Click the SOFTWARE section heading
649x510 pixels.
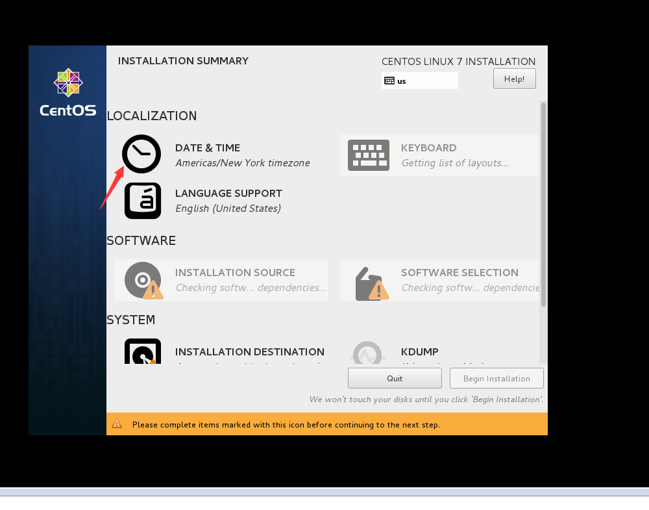pos(141,240)
